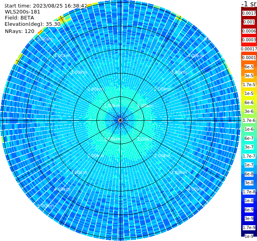Screen dimensions: 257x241
Task: Click the Field: BETA text
Action: [19, 18]
